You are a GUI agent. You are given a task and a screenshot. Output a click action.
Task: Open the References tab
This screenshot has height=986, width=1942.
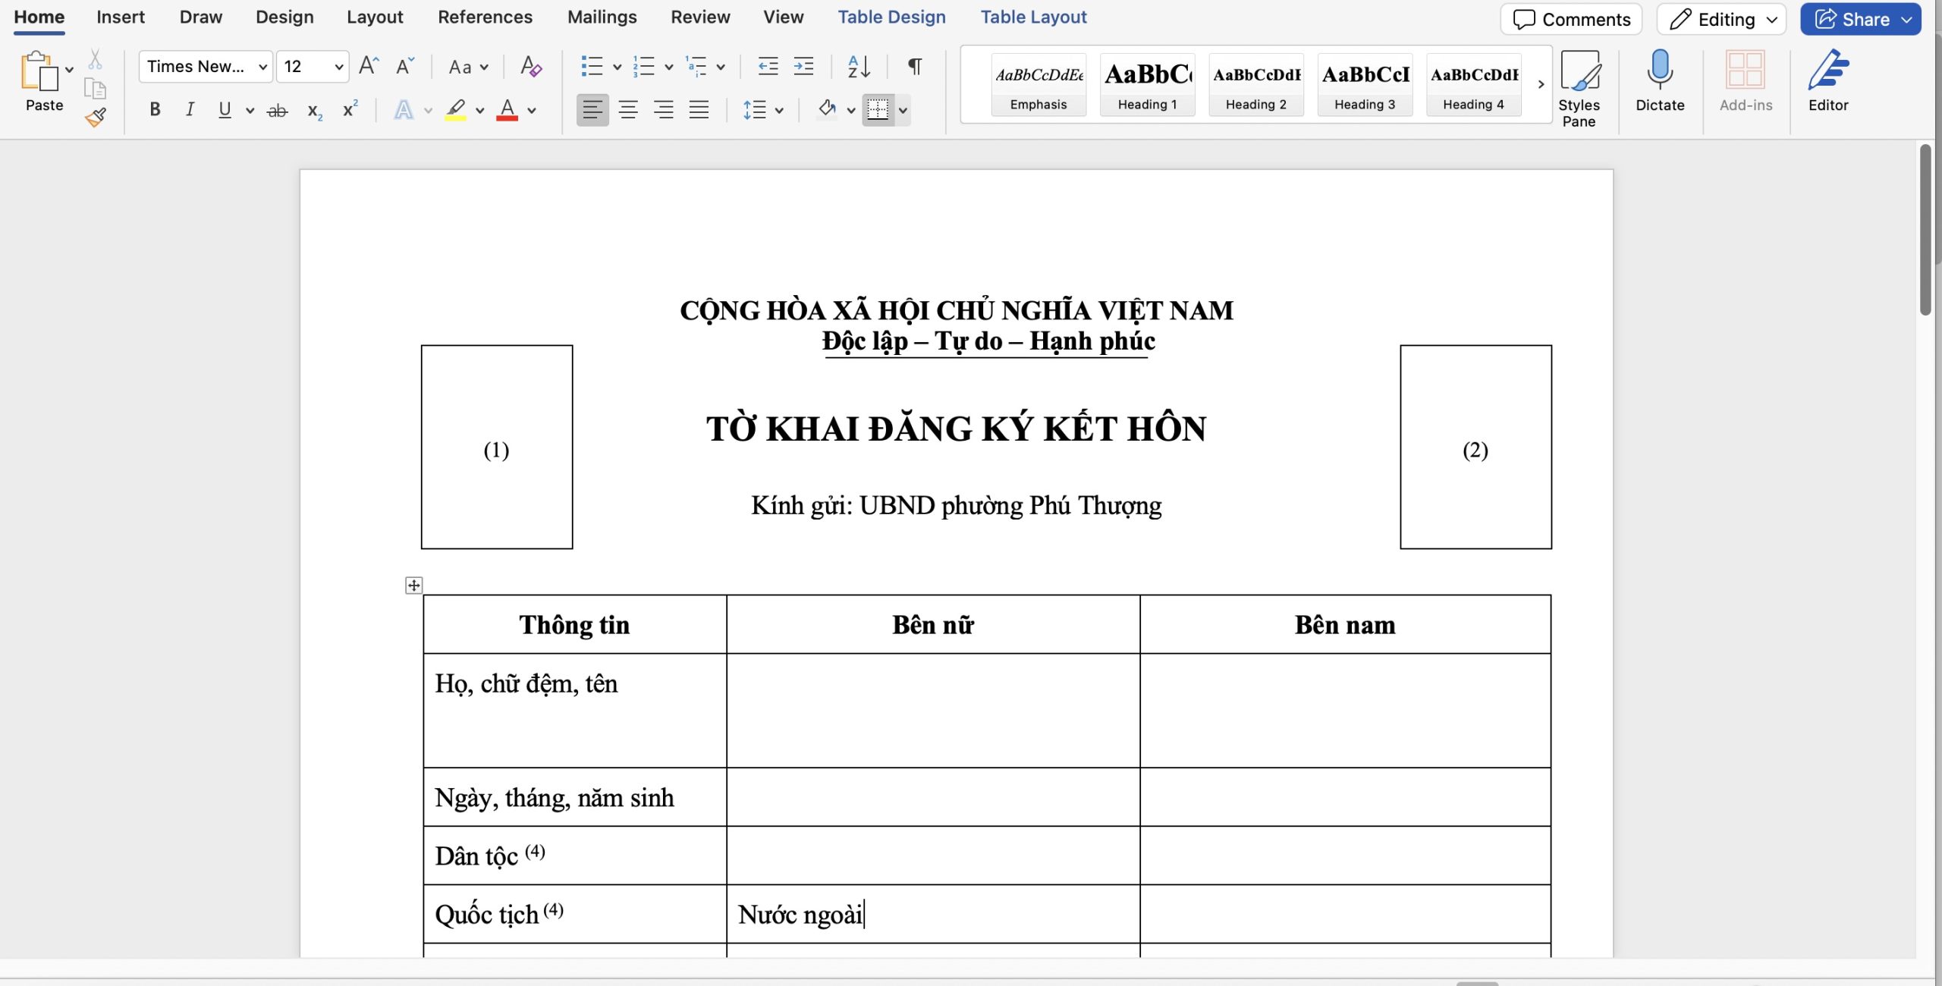(x=485, y=17)
